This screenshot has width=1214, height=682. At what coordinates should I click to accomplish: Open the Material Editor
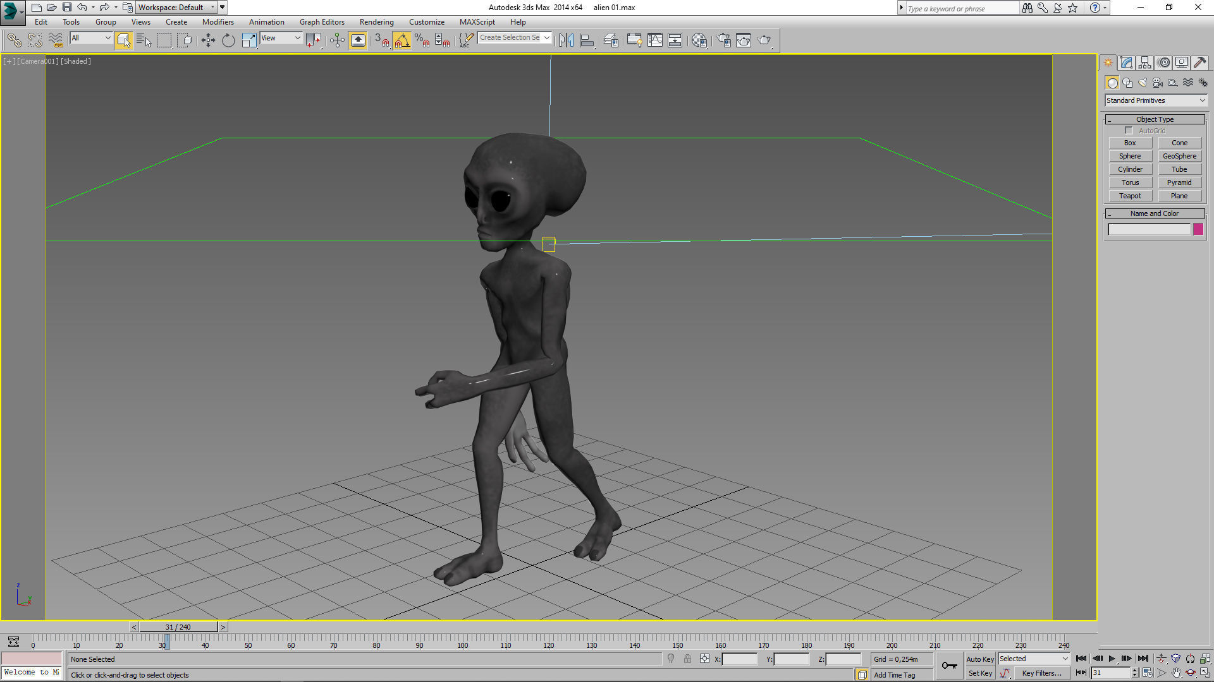click(x=699, y=40)
